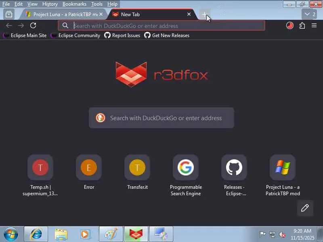This screenshot has width=323, height=242.
Task: Close the Project Luna tab
Action: (101, 14)
